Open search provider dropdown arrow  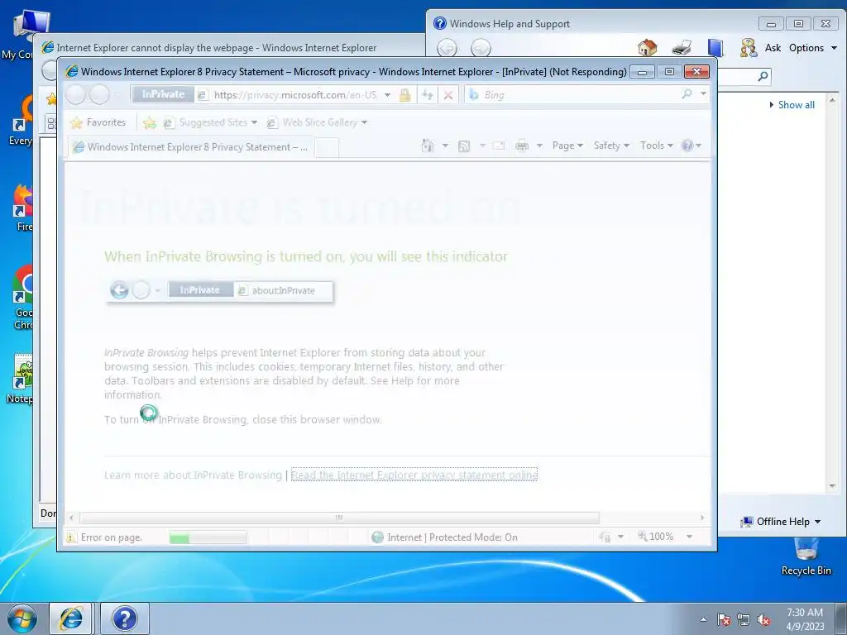(x=703, y=94)
